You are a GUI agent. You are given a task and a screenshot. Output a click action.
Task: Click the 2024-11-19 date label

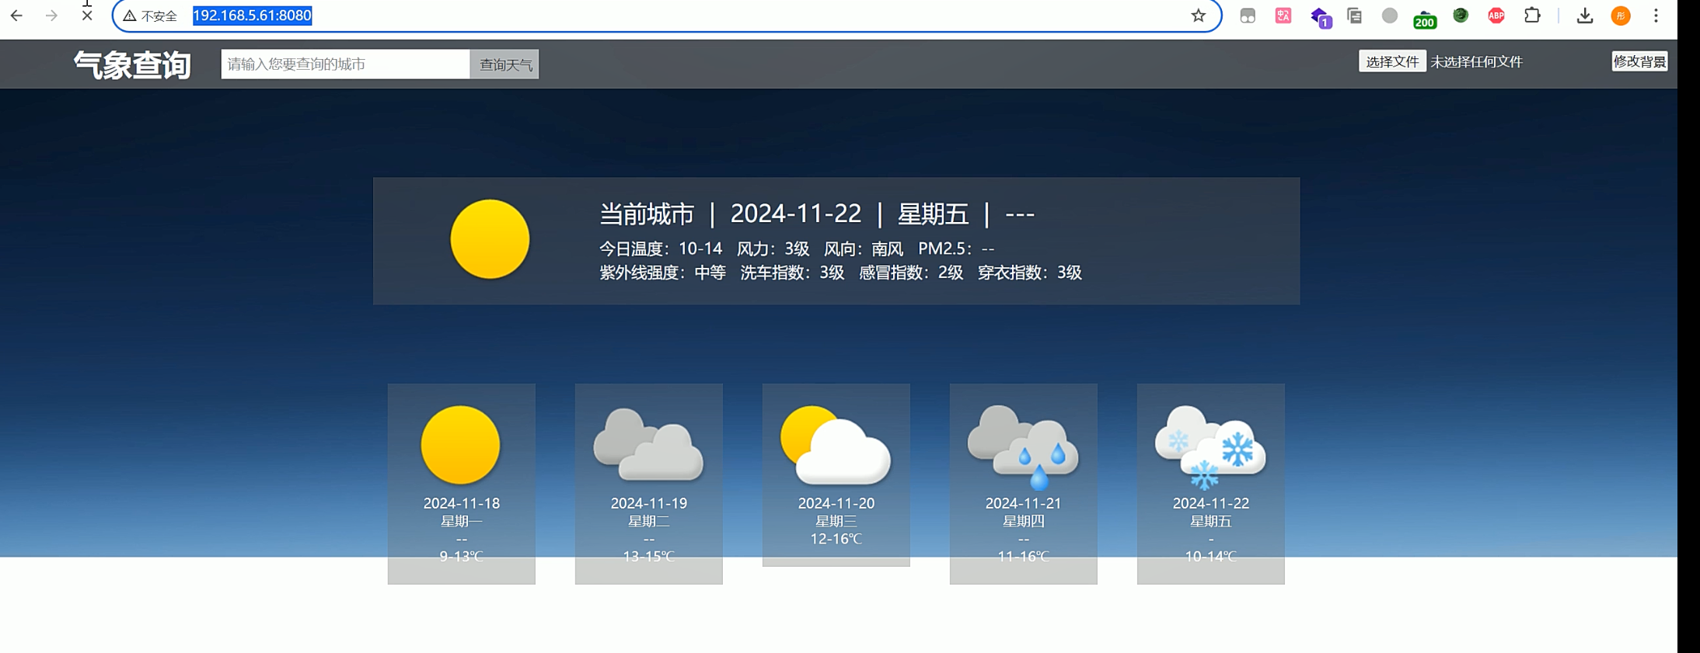coord(649,503)
